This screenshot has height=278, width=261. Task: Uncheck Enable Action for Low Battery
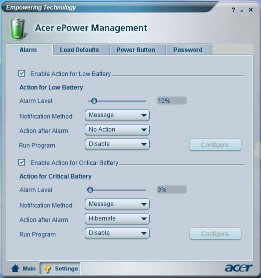click(22, 73)
